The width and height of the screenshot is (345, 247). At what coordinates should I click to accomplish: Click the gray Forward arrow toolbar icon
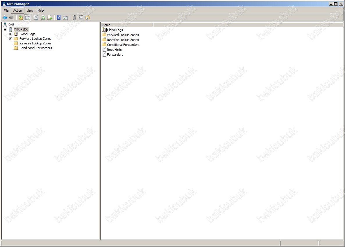[12, 18]
